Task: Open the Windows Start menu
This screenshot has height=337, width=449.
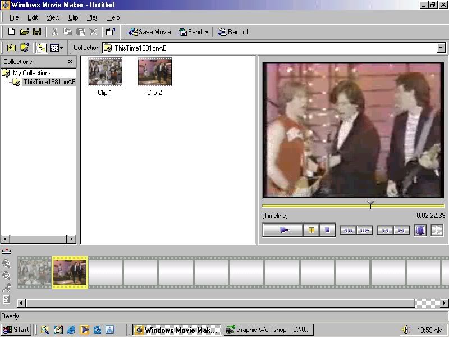Action: [16, 330]
